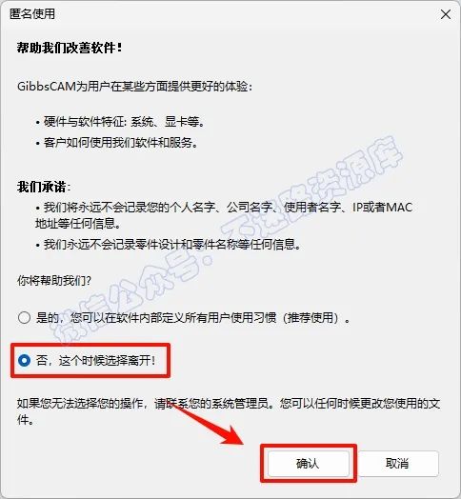Select the "否，这个时候选择离开" radio button
Viewport: 461px width, 499px height.
(x=24, y=361)
